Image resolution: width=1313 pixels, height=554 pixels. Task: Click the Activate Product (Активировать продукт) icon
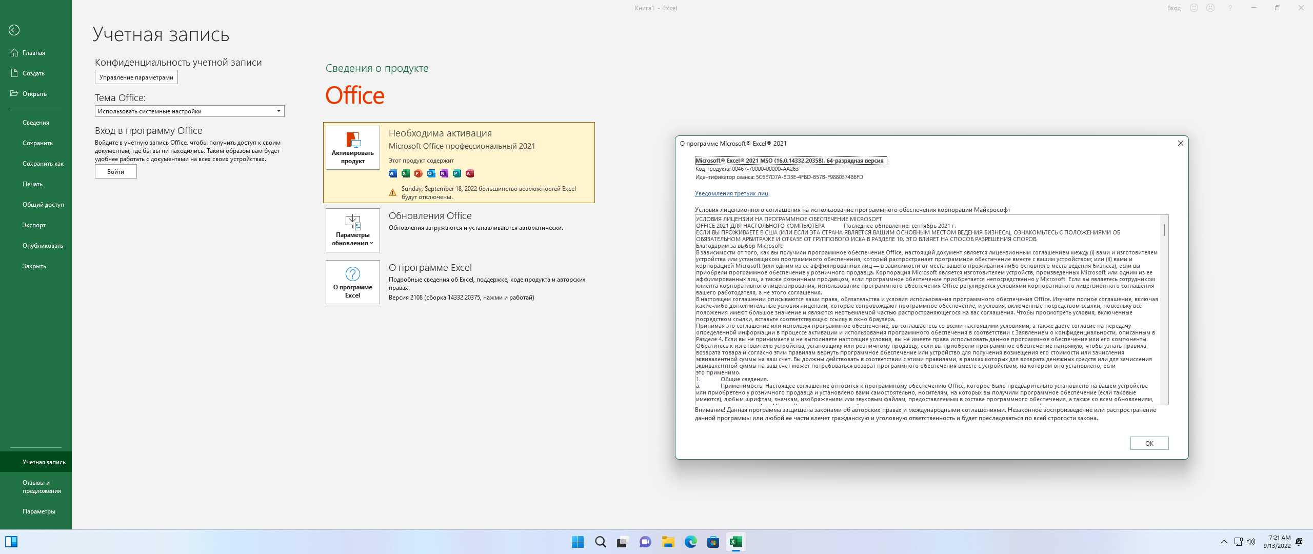coord(353,148)
